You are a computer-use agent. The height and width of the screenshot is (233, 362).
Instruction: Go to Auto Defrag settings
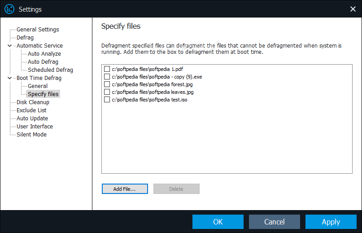43,62
